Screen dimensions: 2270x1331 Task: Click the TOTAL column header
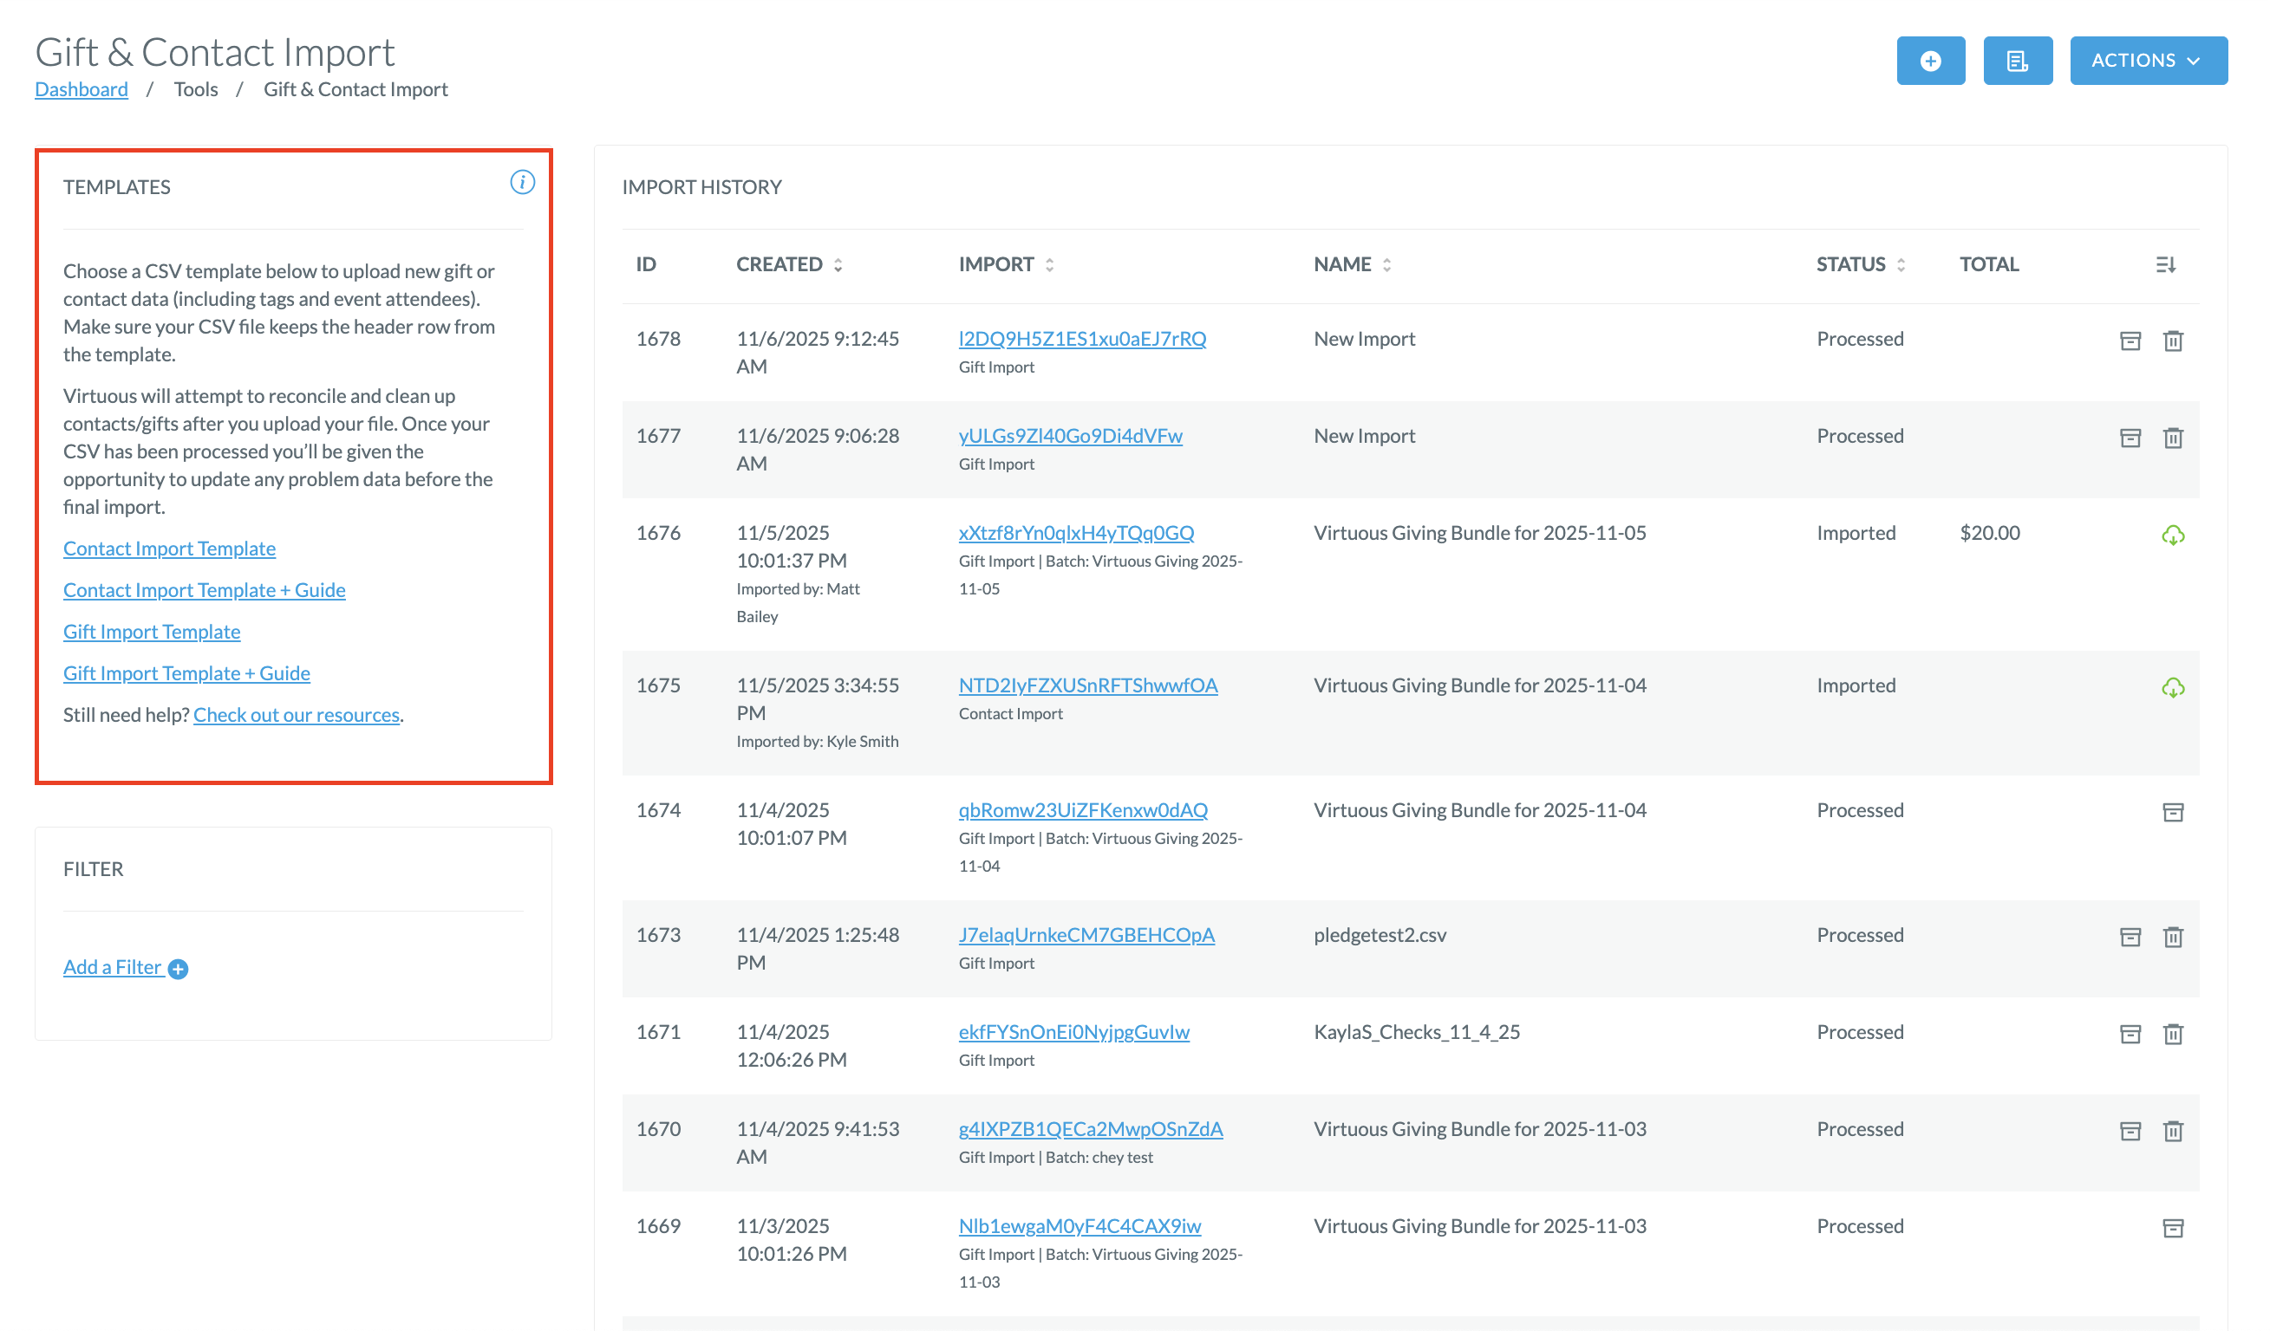tap(1989, 264)
